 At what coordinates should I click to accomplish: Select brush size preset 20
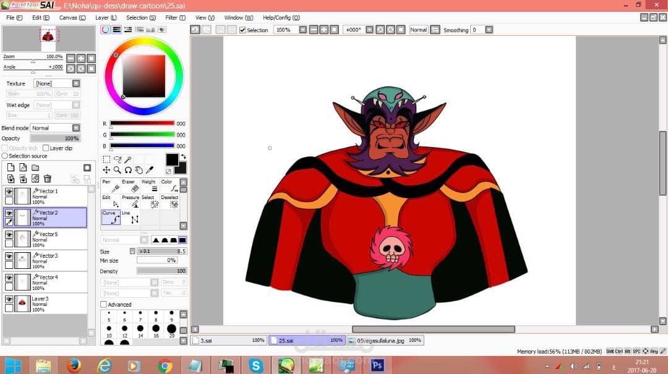pos(172,331)
